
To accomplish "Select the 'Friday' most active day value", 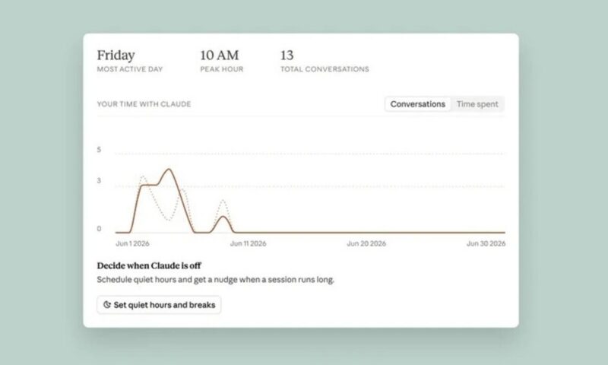I will coord(116,55).
